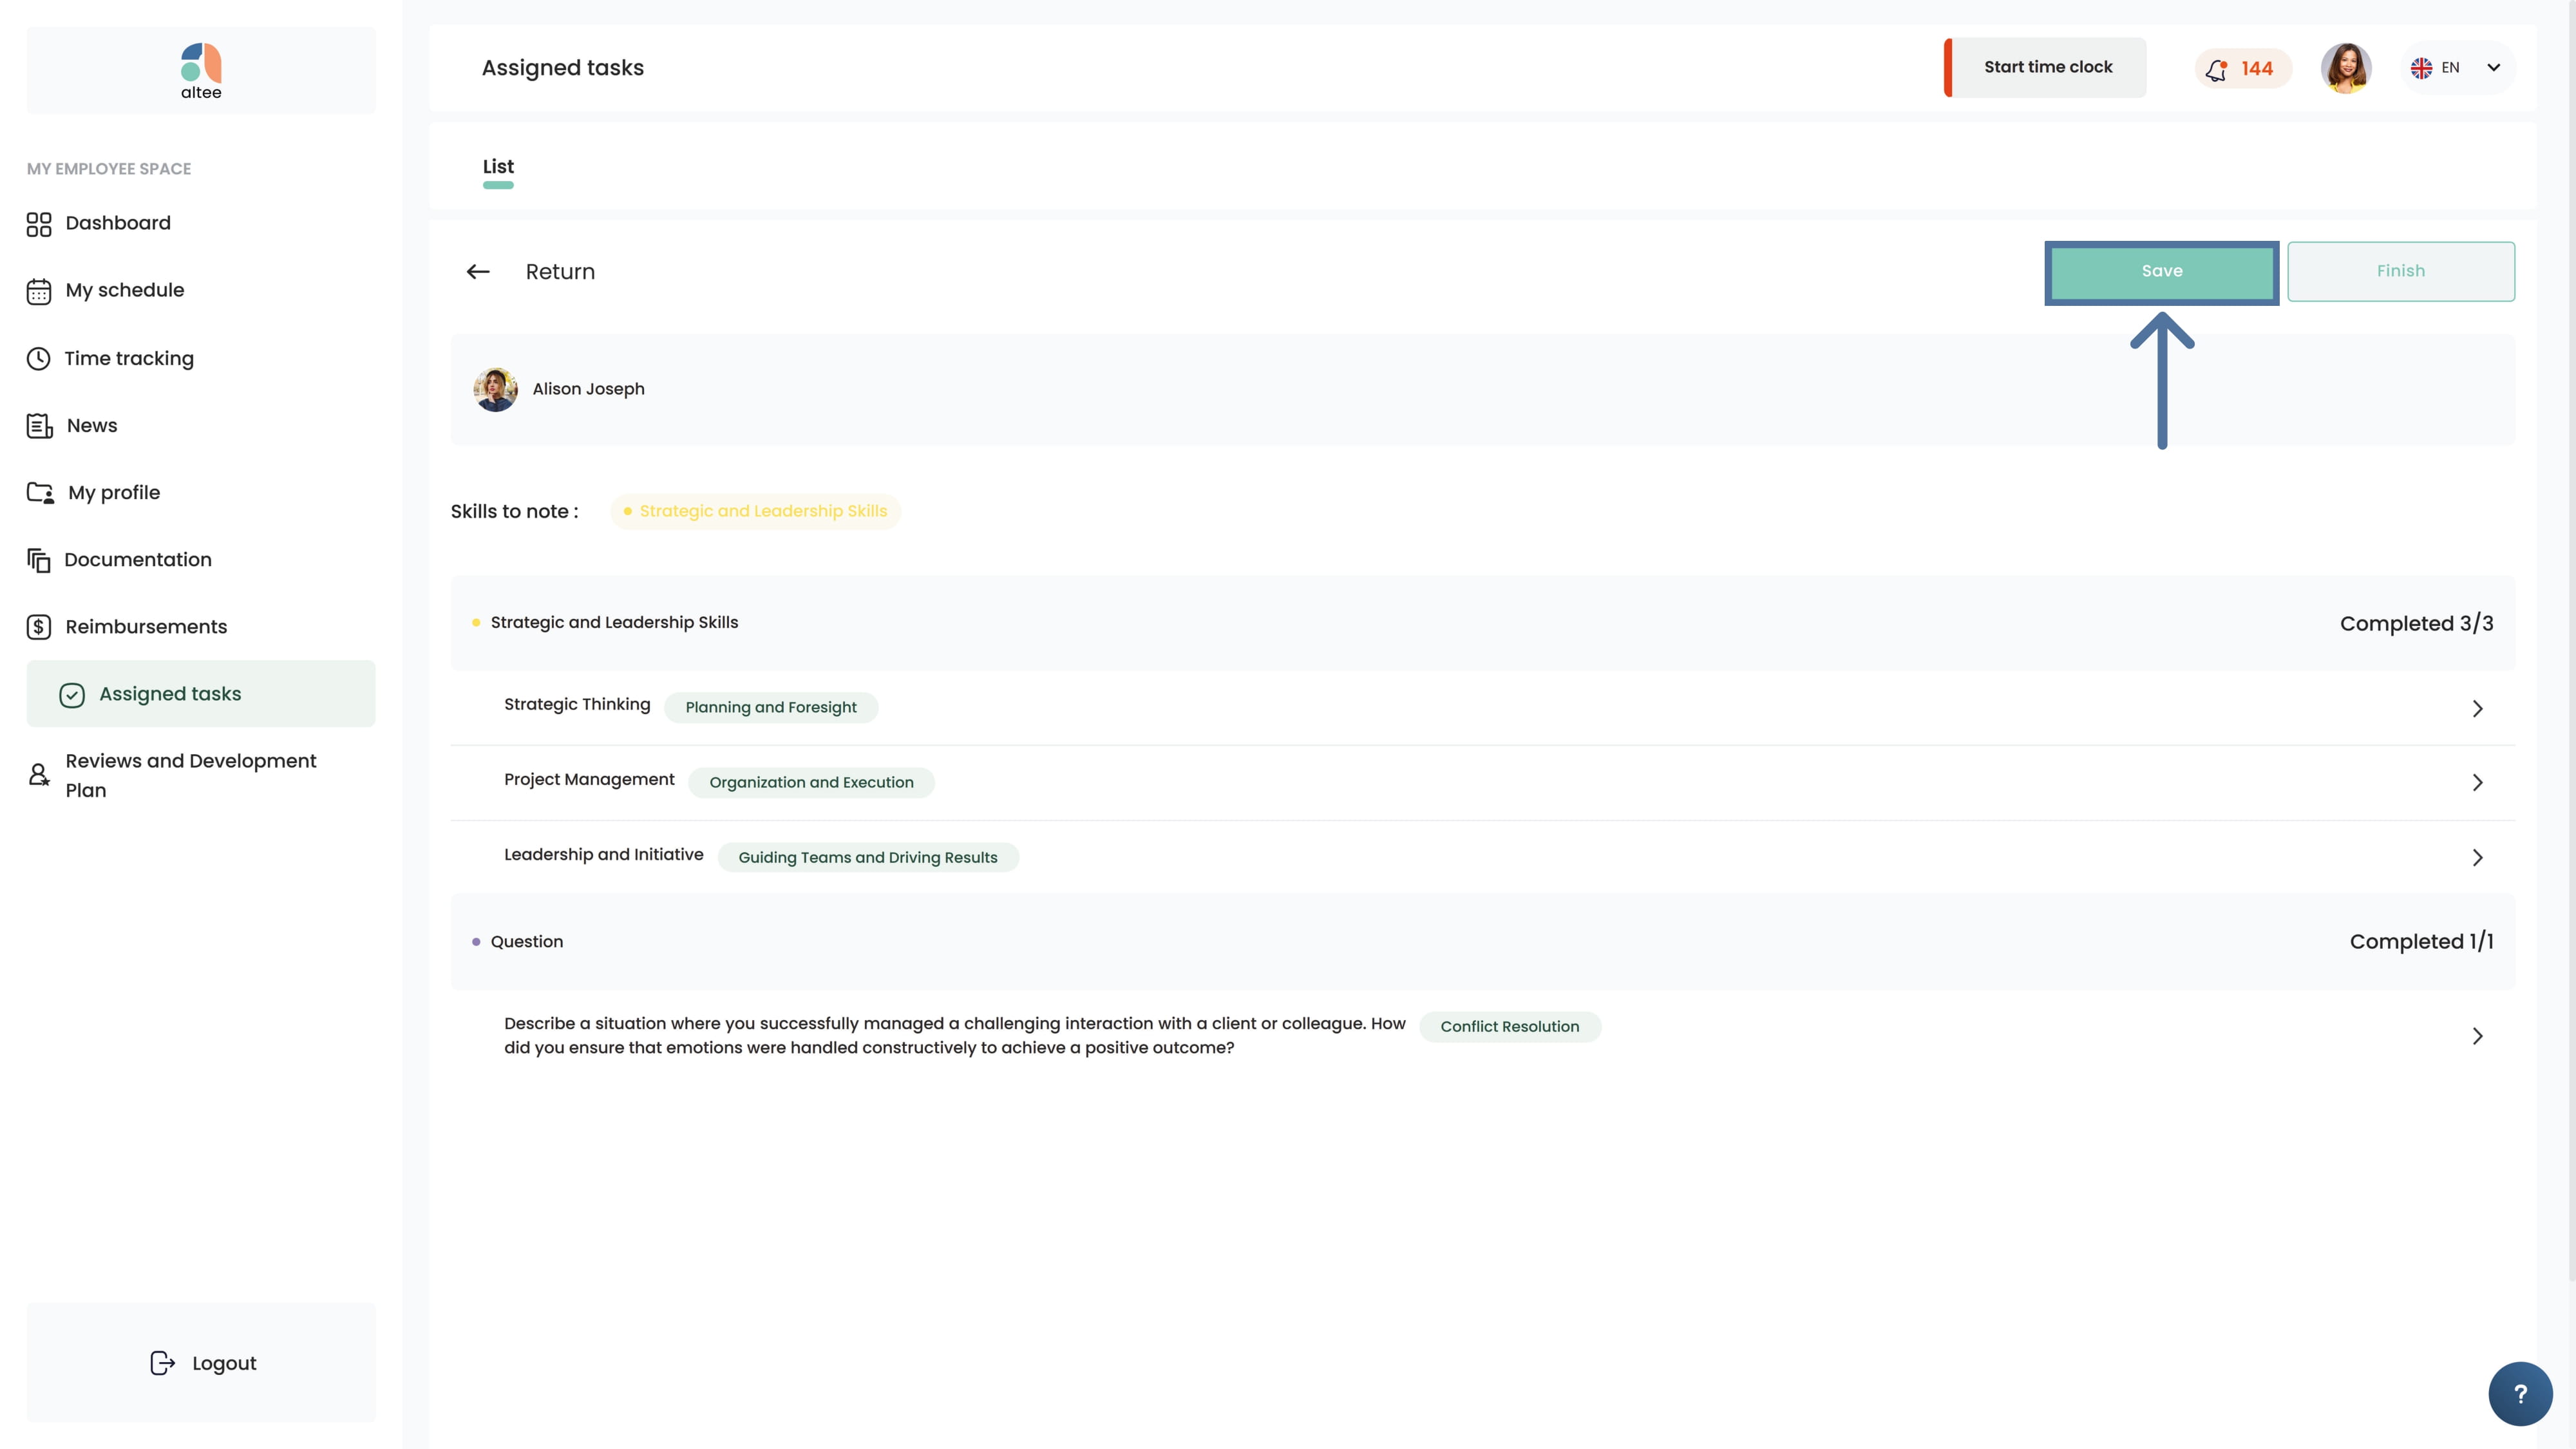Click the Documentation copy icon
The image size is (2576, 1449).
(x=39, y=560)
